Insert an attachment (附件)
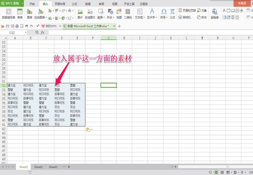This screenshot has height=175, width=253. [202, 17]
